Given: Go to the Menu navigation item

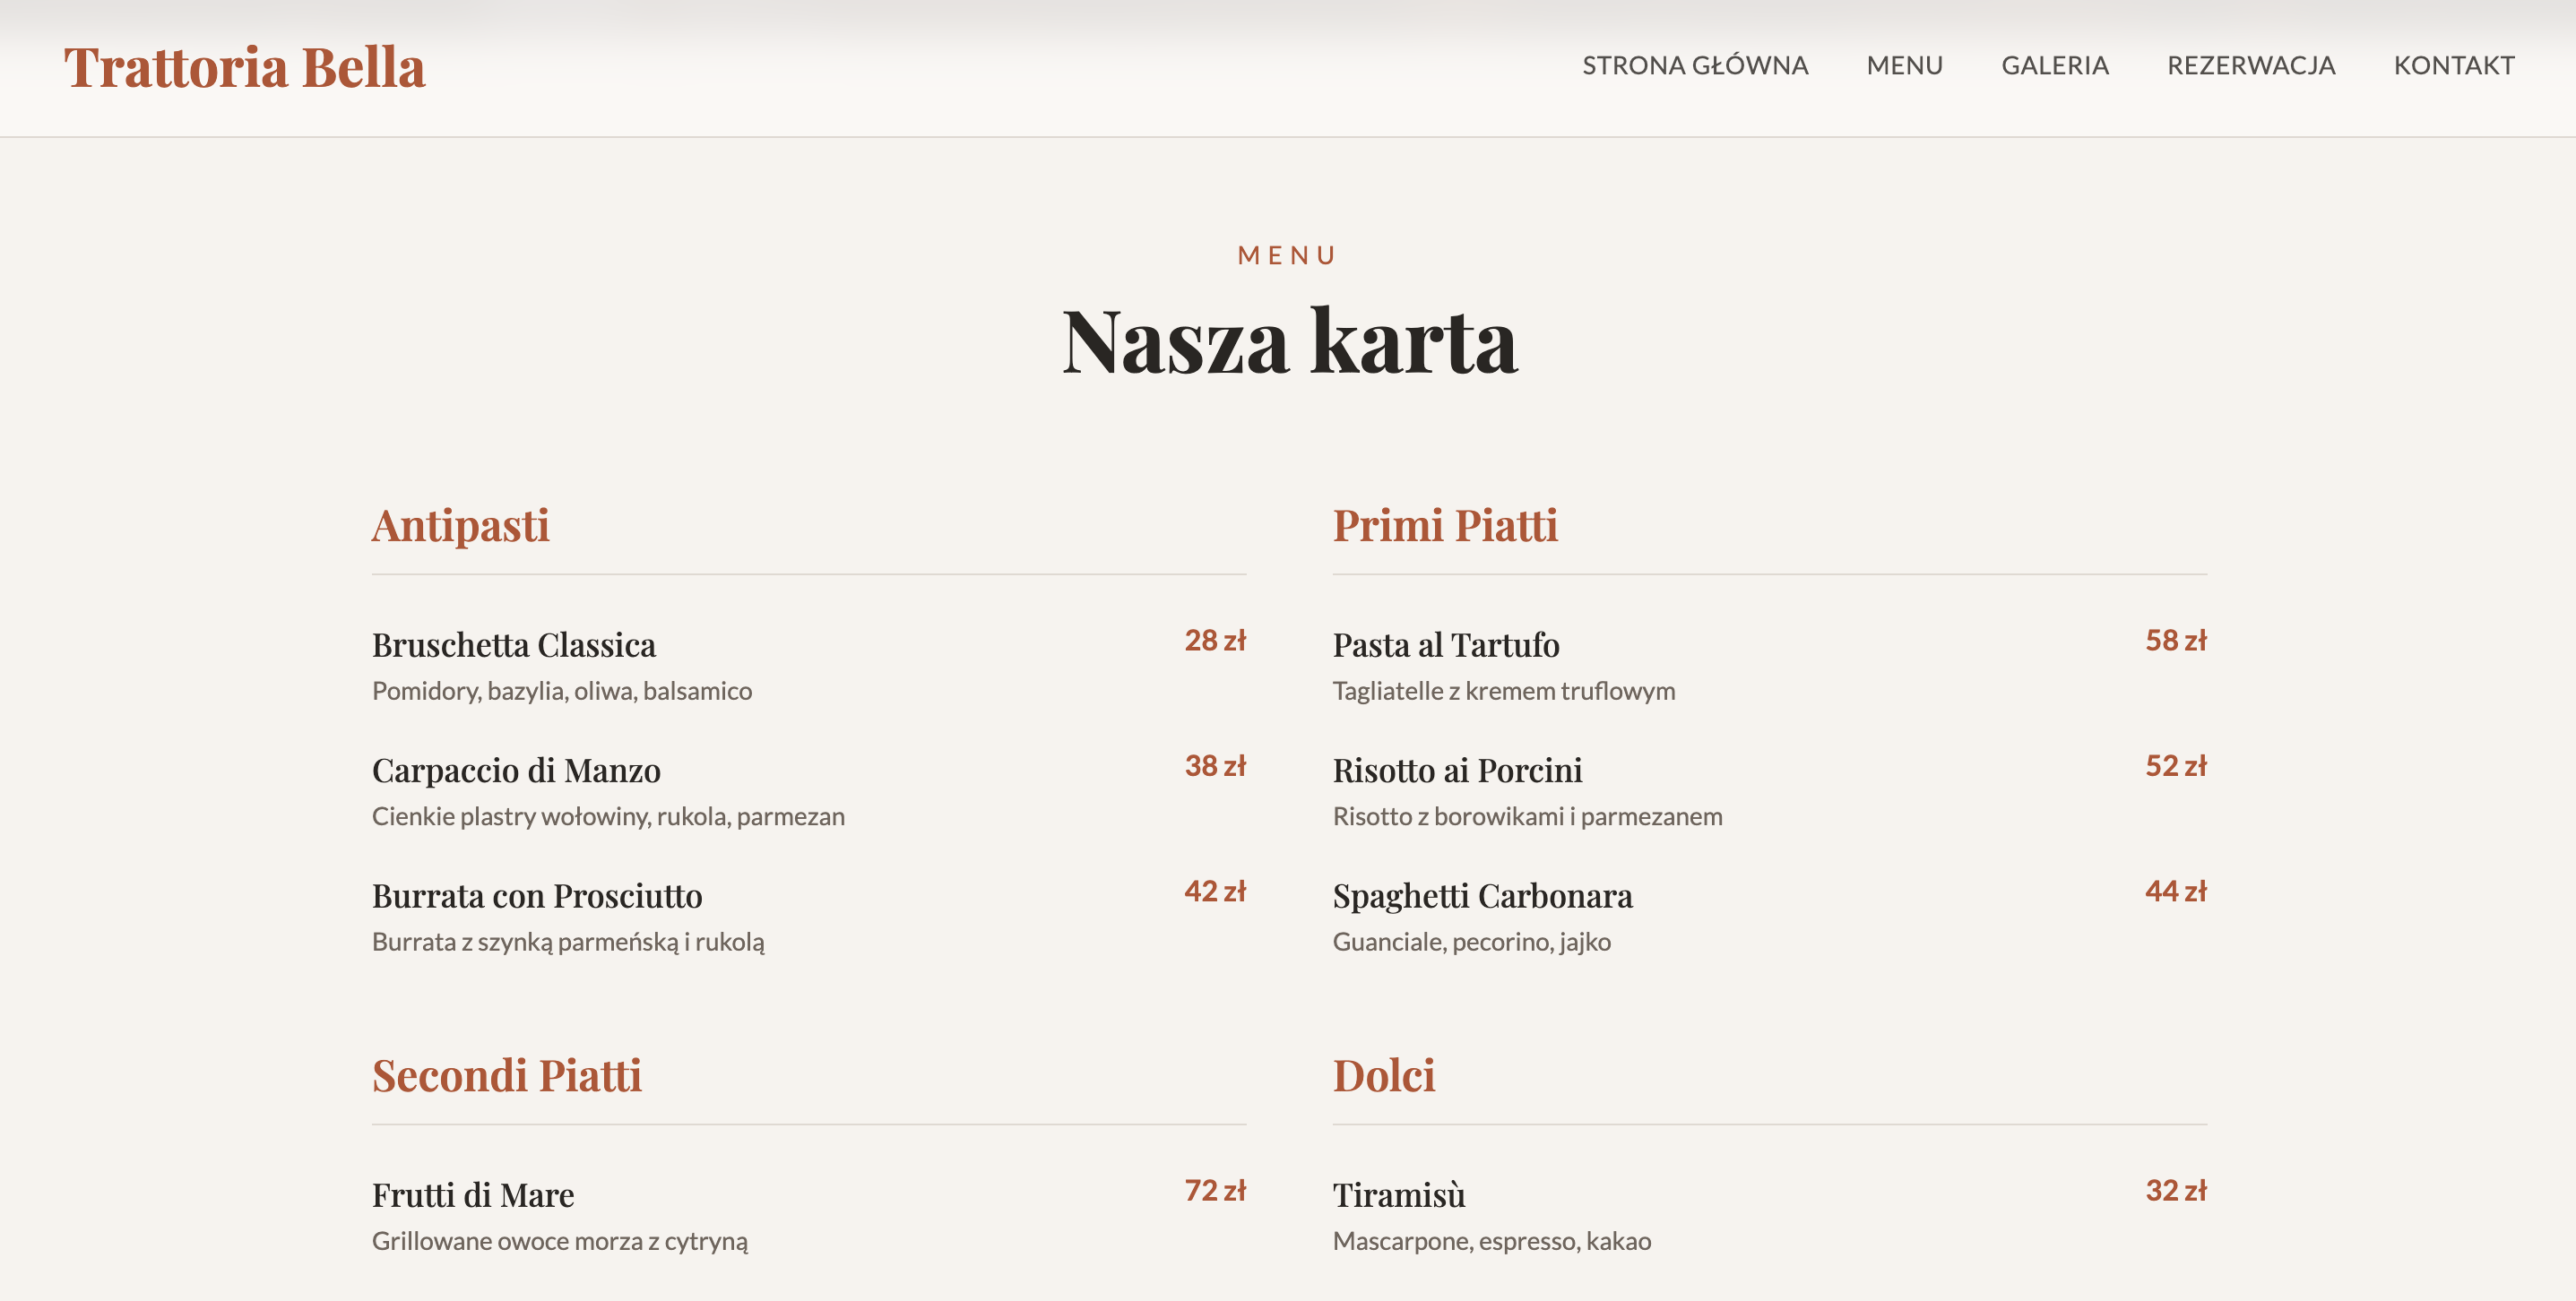Looking at the screenshot, I should 1904,66.
